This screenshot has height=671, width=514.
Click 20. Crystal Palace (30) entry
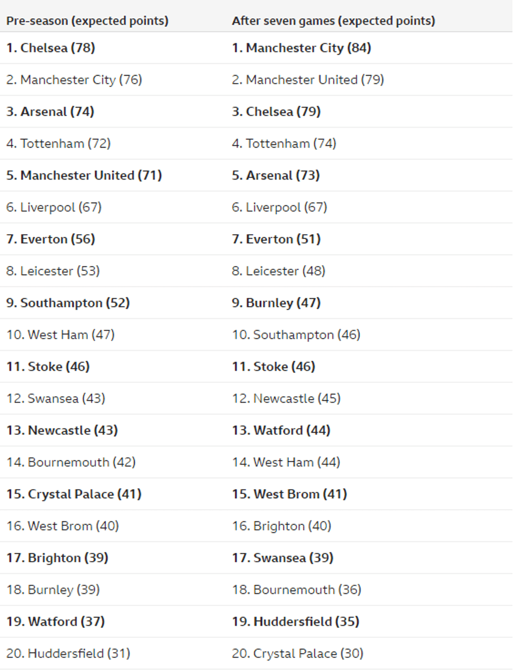click(297, 654)
